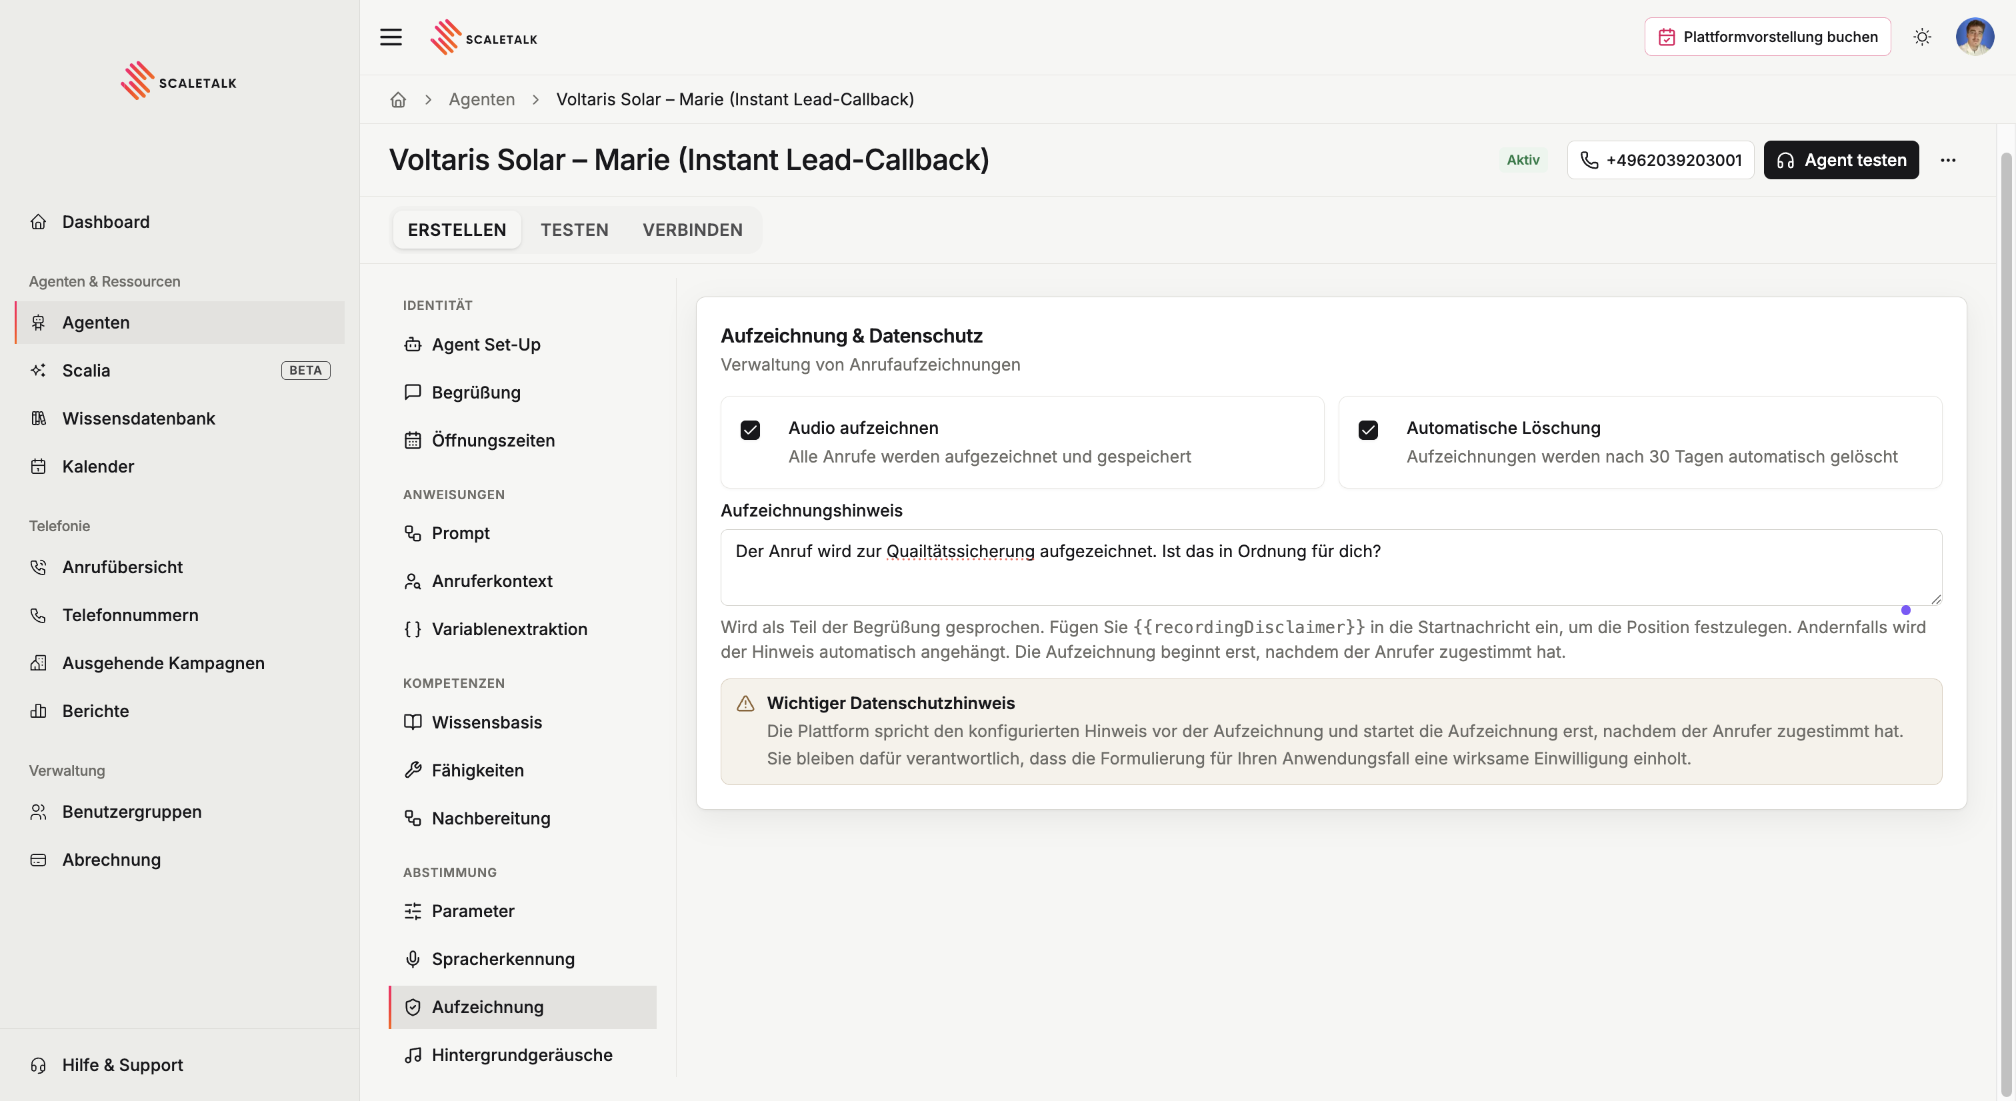
Task: Open Wissensdatenbank in the sidebar
Action: click(x=179, y=418)
